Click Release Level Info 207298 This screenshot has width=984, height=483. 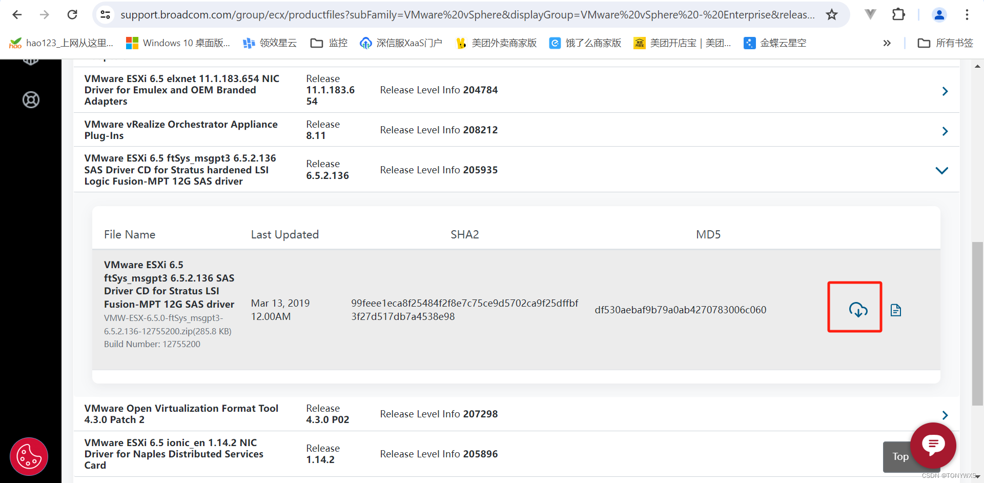(x=439, y=414)
